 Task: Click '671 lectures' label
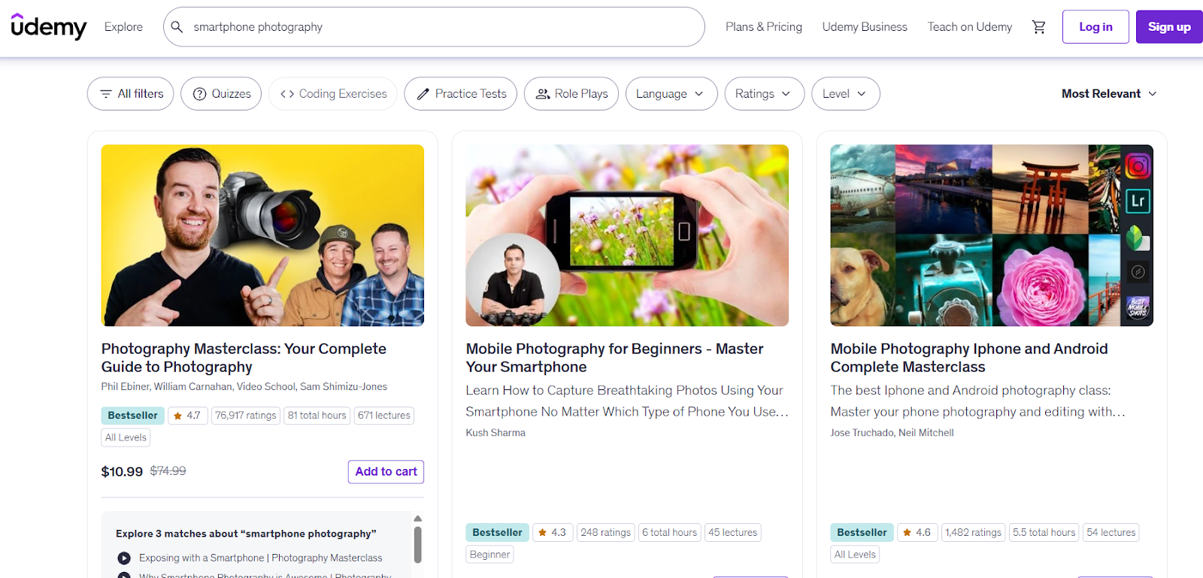[x=384, y=416]
